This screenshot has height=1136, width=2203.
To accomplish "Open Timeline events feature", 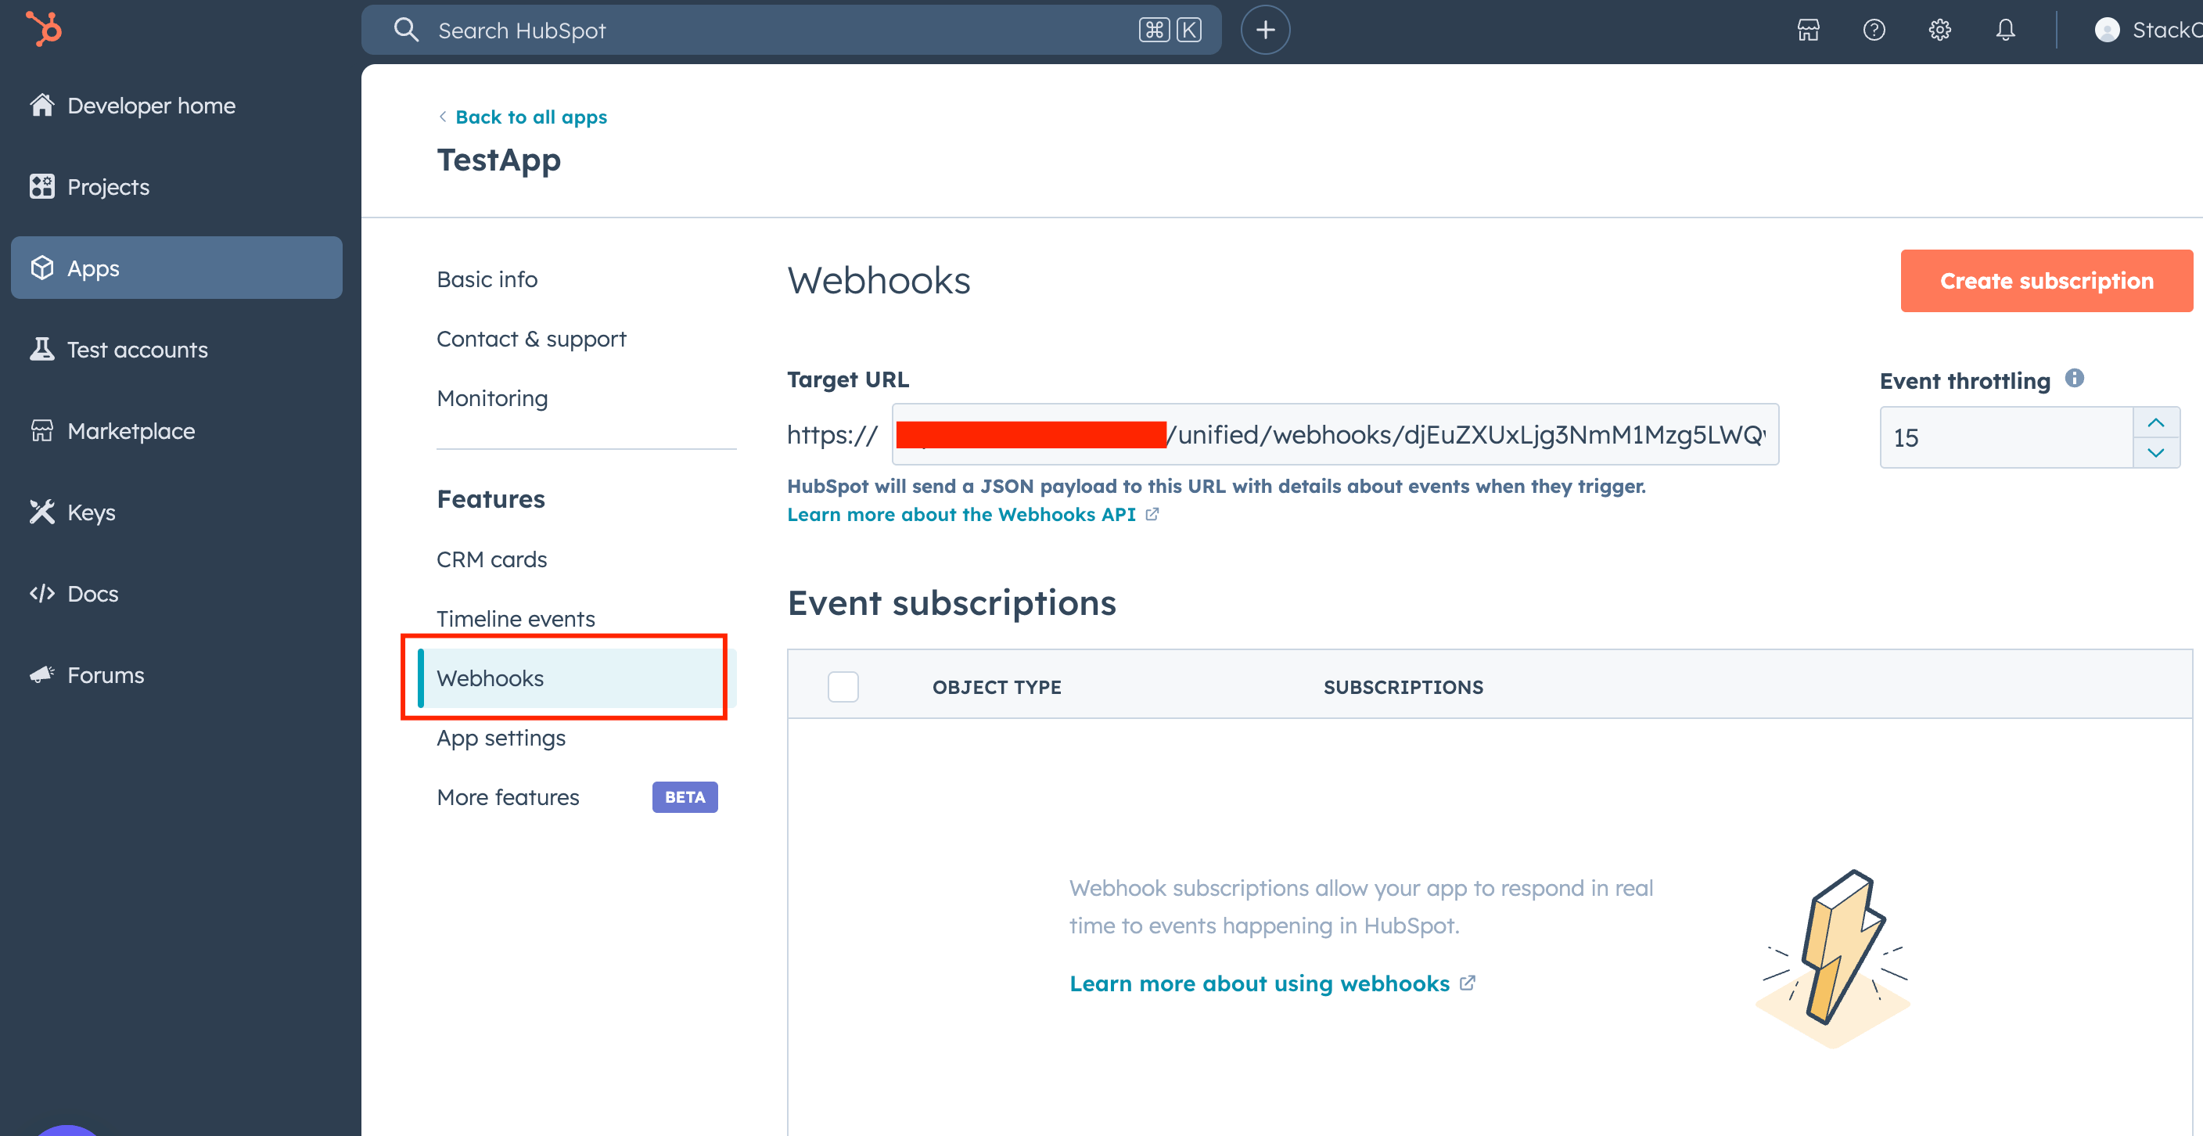I will [x=515, y=619].
